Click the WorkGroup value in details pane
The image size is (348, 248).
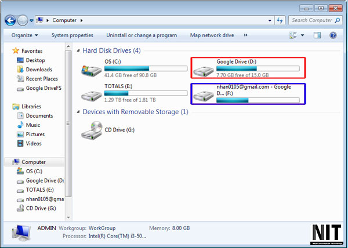tap(102, 228)
